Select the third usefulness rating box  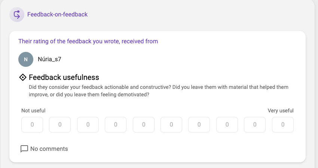(x=88, y=125)
